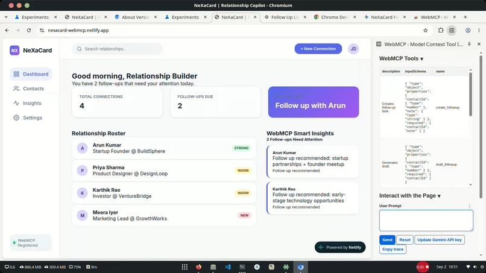Open the Dashboard sidebar item

pos(31,74)
